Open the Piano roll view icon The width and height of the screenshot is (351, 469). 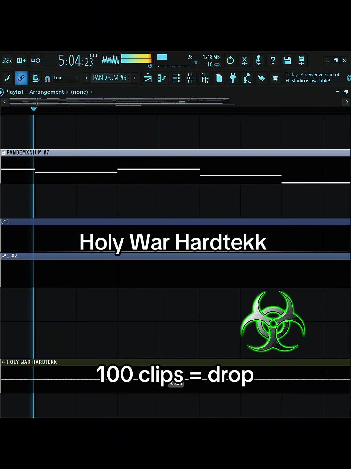162,78
